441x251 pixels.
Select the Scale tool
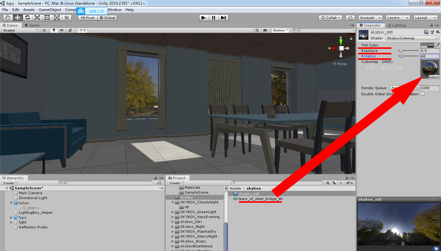(37, 18)
